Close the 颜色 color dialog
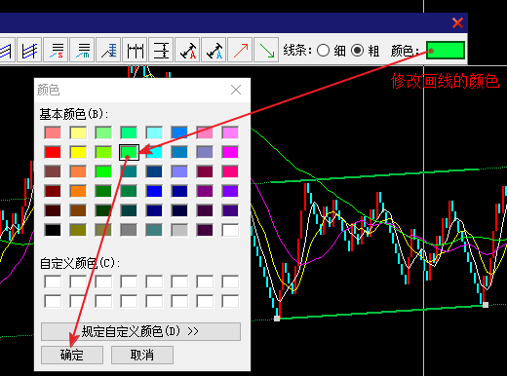The image size is (507, 376). (x=236, y=90)
